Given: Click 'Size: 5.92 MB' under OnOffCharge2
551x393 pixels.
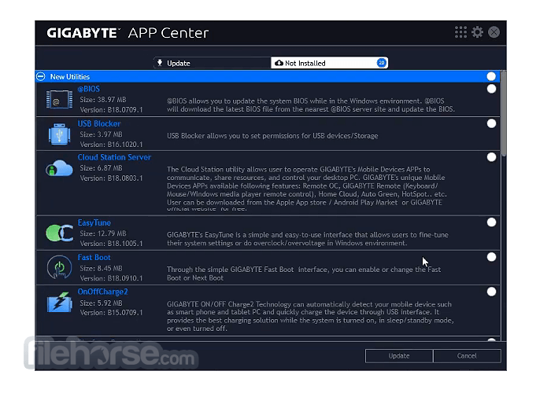Looking at the screenshot, I should (x=101, y=303).
